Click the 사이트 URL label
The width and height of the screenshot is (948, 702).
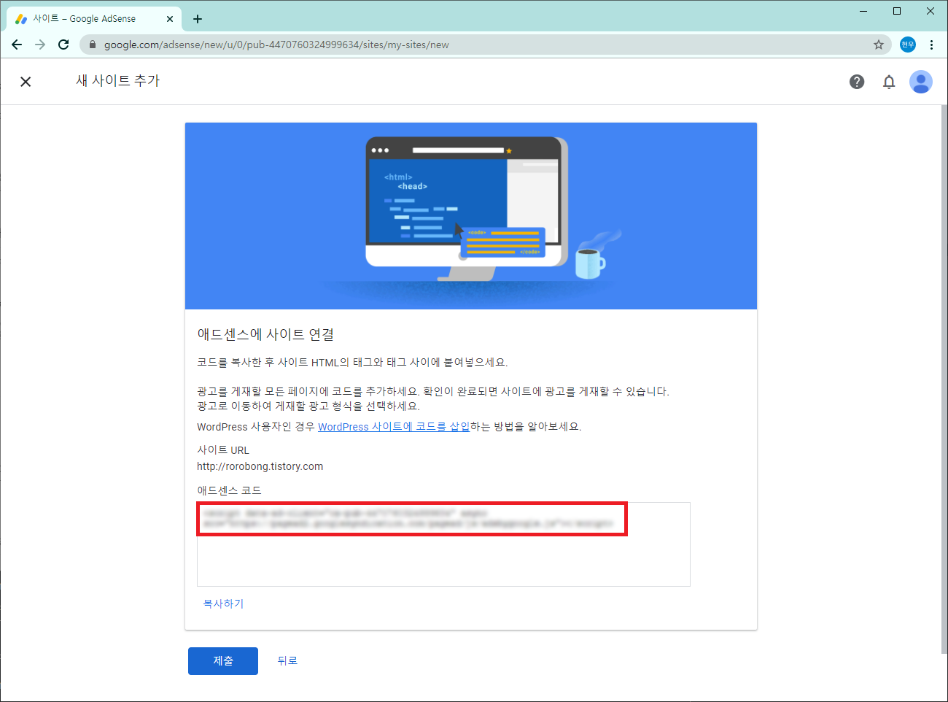click(223, 450)
